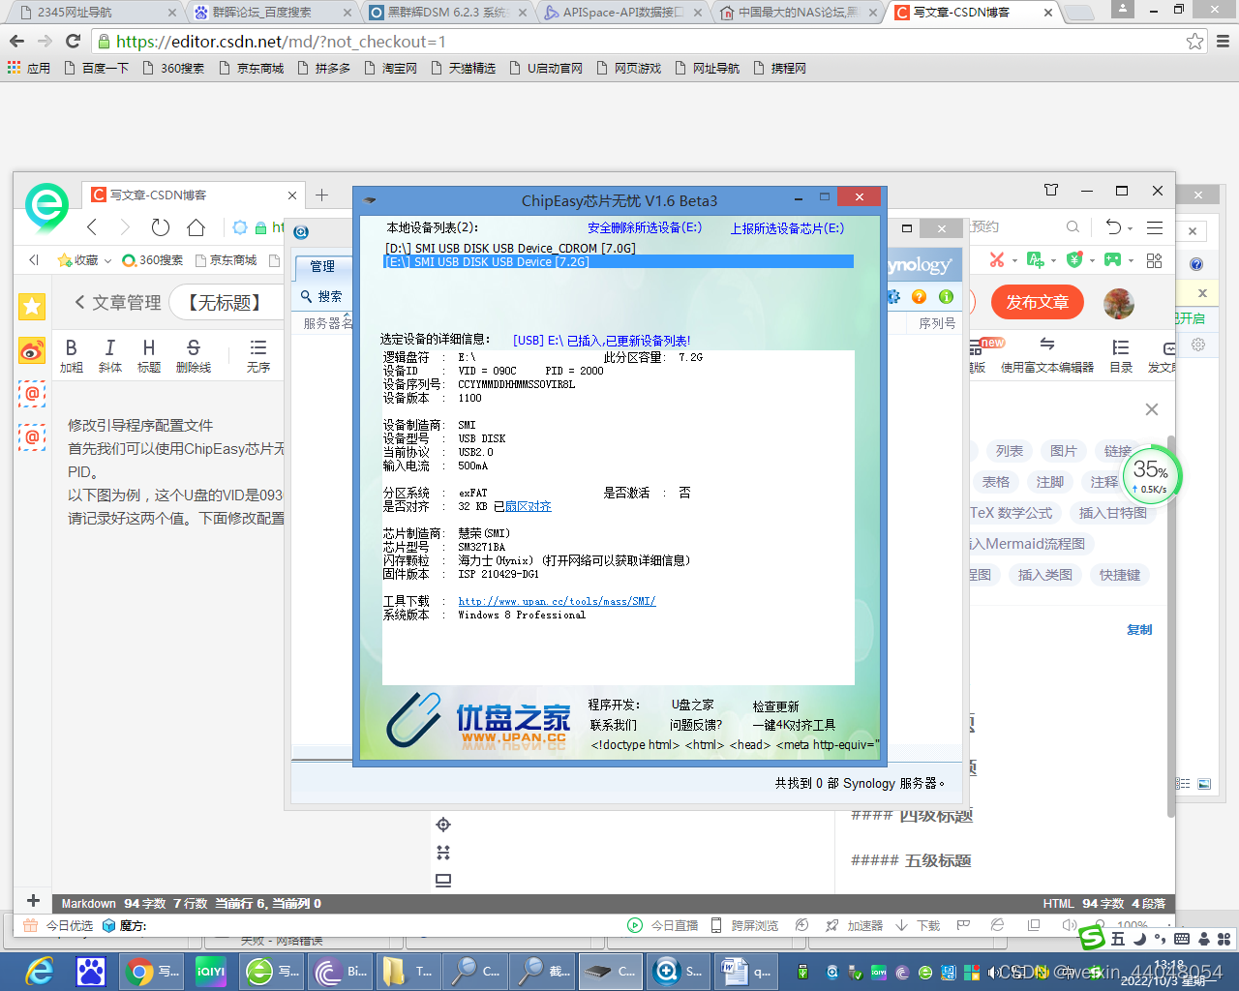Viewport: 1239px width, 991px height.
Task: Open the partition aligned link in ChipEasy
Action: (529, 506)
